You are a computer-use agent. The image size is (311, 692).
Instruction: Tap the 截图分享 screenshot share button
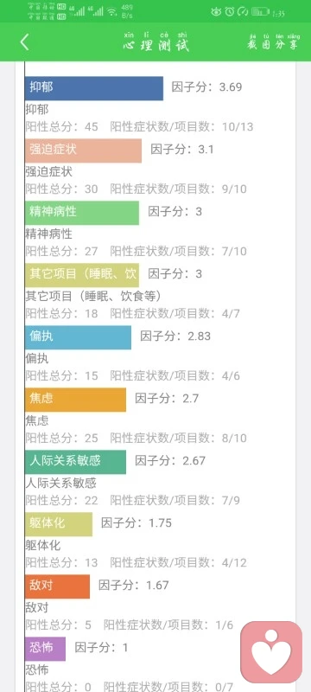coord(274,42)
